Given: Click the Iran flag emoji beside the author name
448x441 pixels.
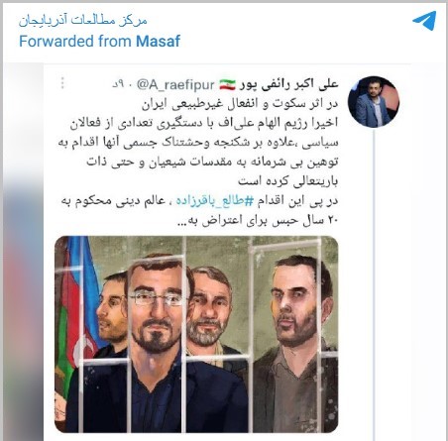Looking at the screenshot, I should pos(228,84).
